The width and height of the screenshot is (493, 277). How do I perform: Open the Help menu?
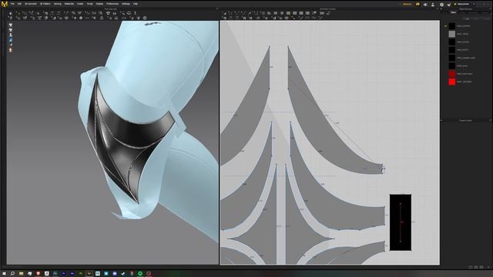click(x=136, y=4)
